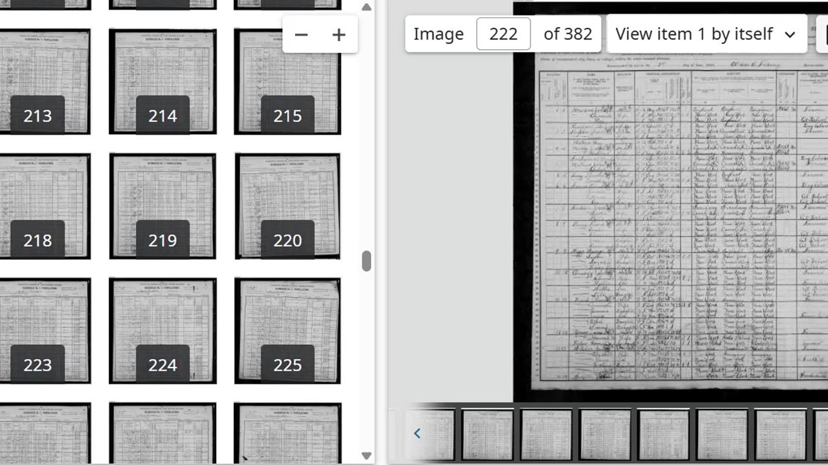
Task: Select the image number input showing 222
Action: click(x=503, y=34)
